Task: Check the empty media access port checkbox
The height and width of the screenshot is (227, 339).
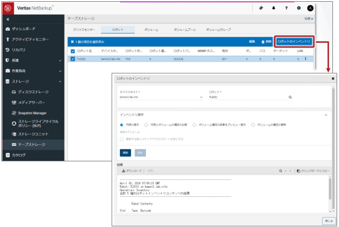Action: [121, 139]
